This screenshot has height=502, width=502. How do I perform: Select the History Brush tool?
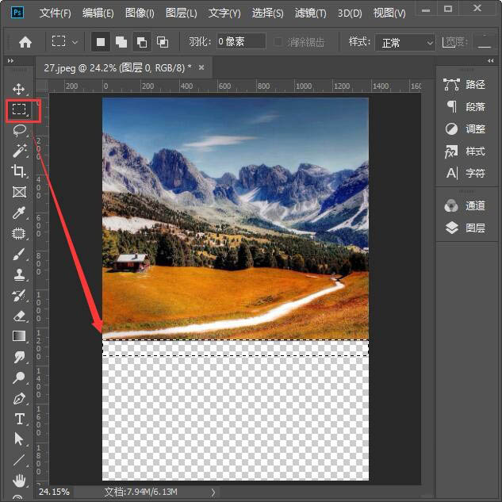tap(19, 296)
